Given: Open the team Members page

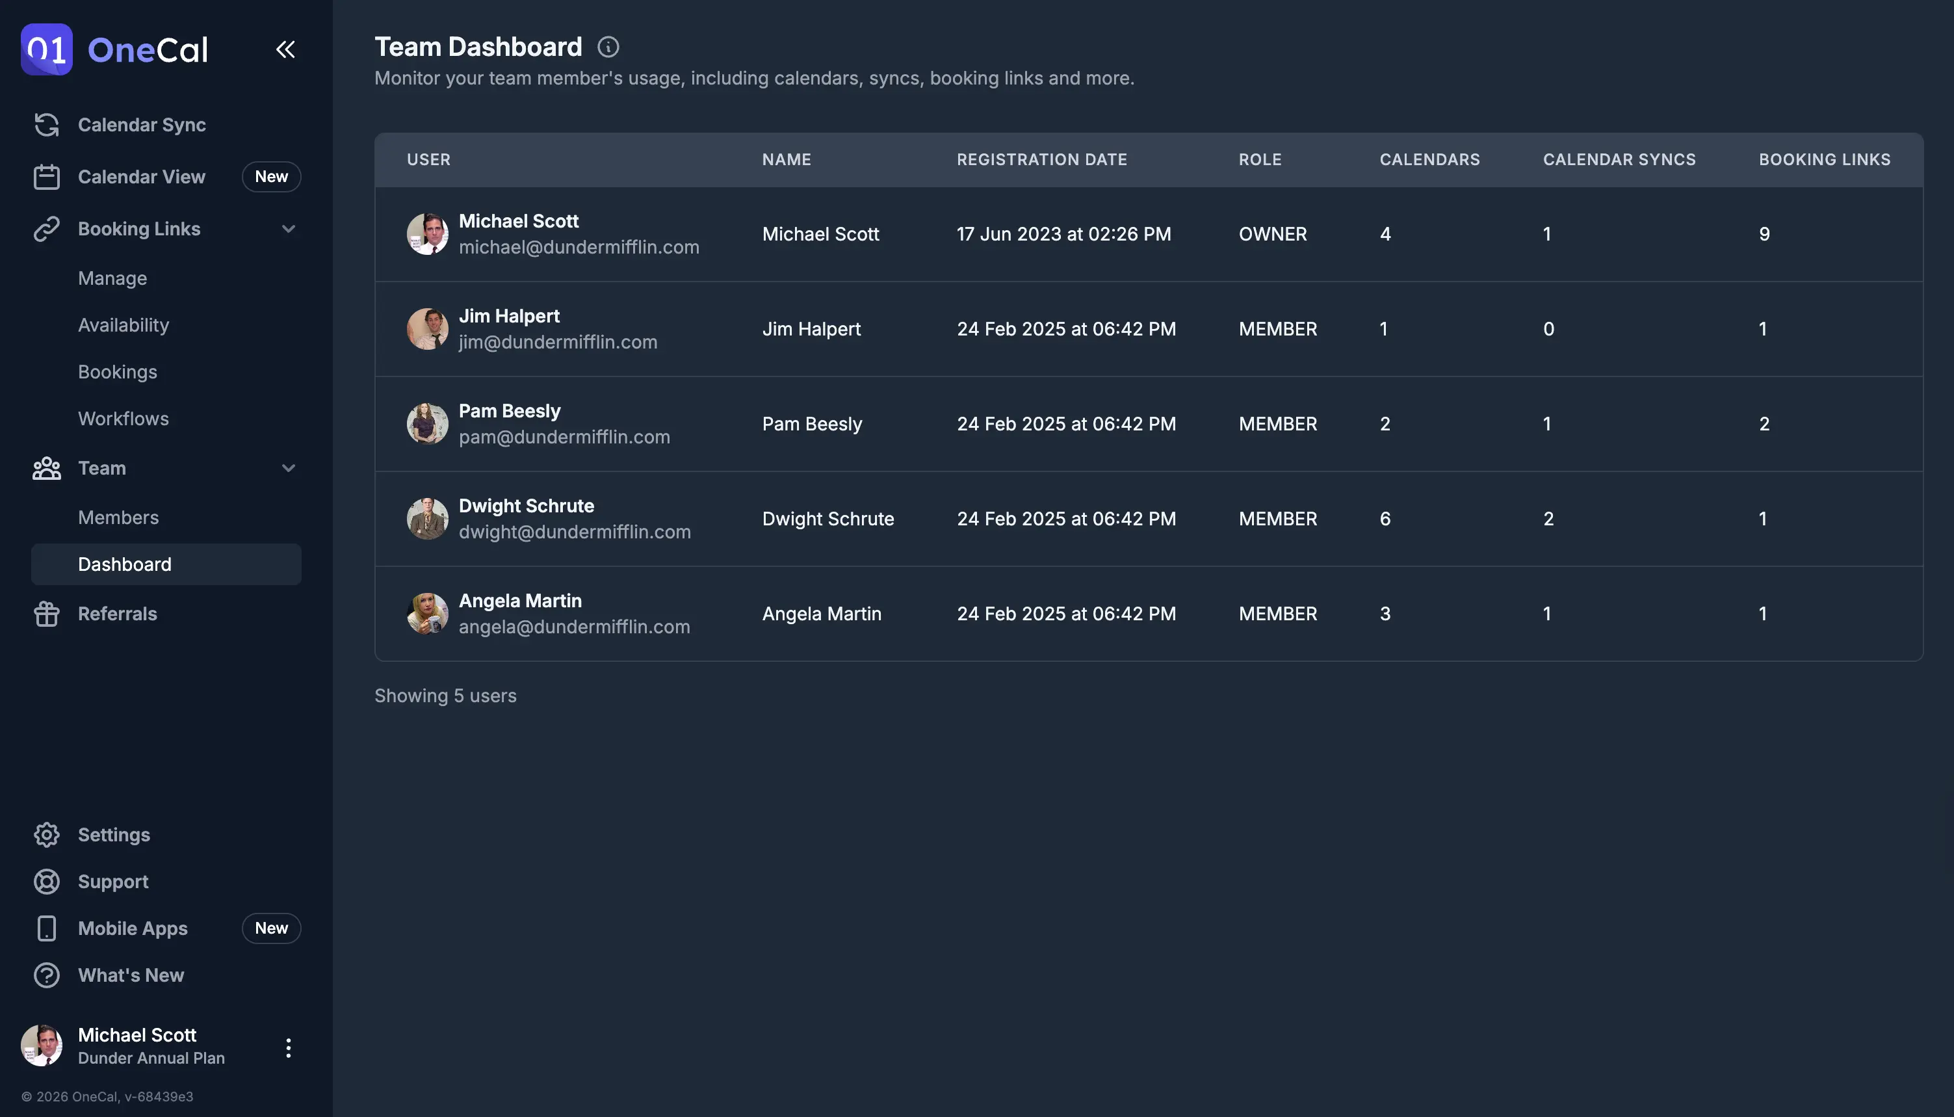Looking at the screenshot, I should [x=118, y=518].
